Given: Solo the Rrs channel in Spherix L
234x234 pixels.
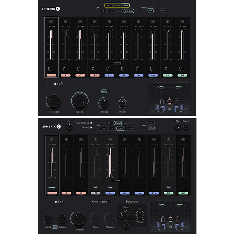Looking at the screenshot, I should 153,21.
